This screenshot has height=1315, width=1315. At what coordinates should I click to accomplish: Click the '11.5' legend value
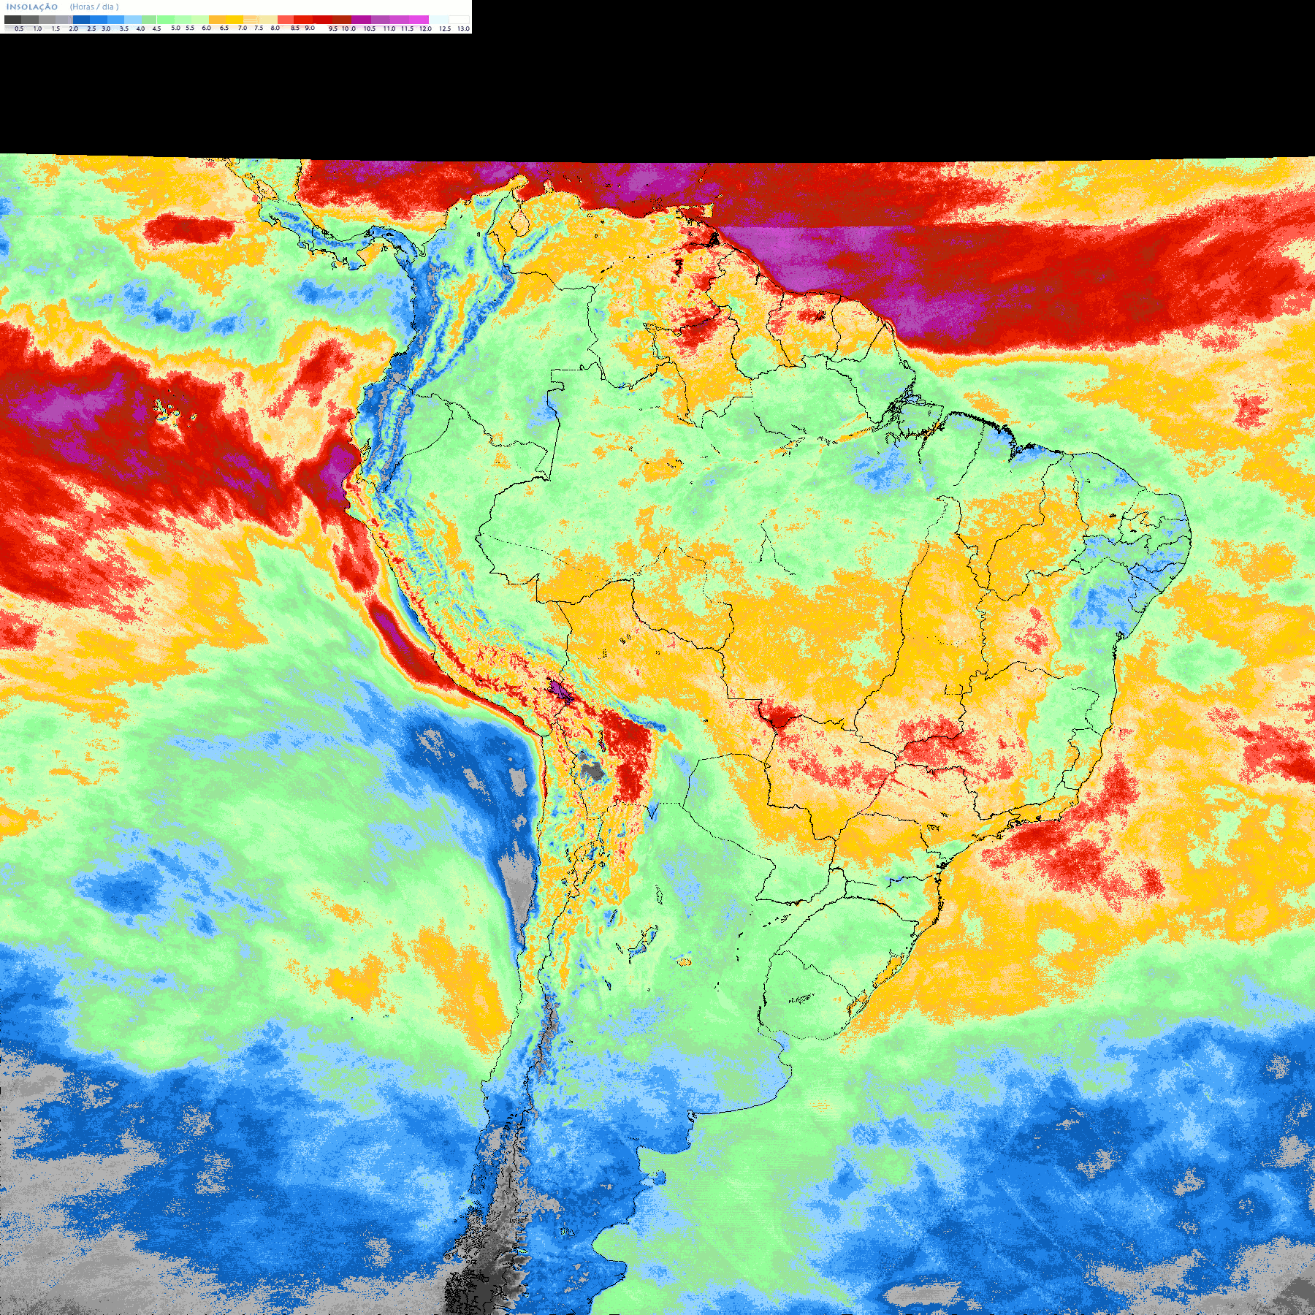click(x=407, y=28)
